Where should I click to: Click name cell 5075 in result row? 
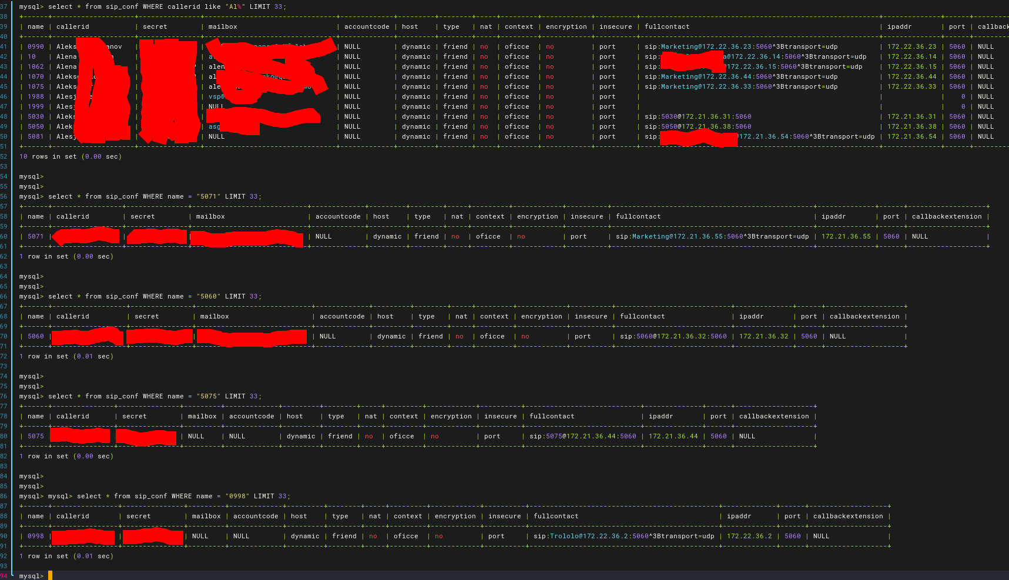coord(35,436)
